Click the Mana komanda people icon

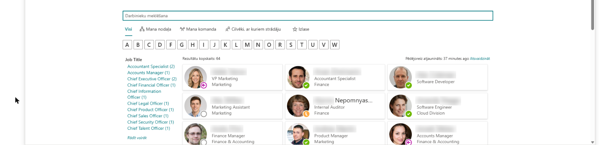[183, 29]
